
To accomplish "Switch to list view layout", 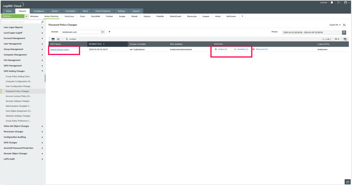I will pyautogui.click(x=58, y=39).
